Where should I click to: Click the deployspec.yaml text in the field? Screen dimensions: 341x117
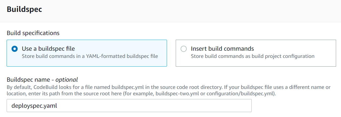click(x=34, y=106)
